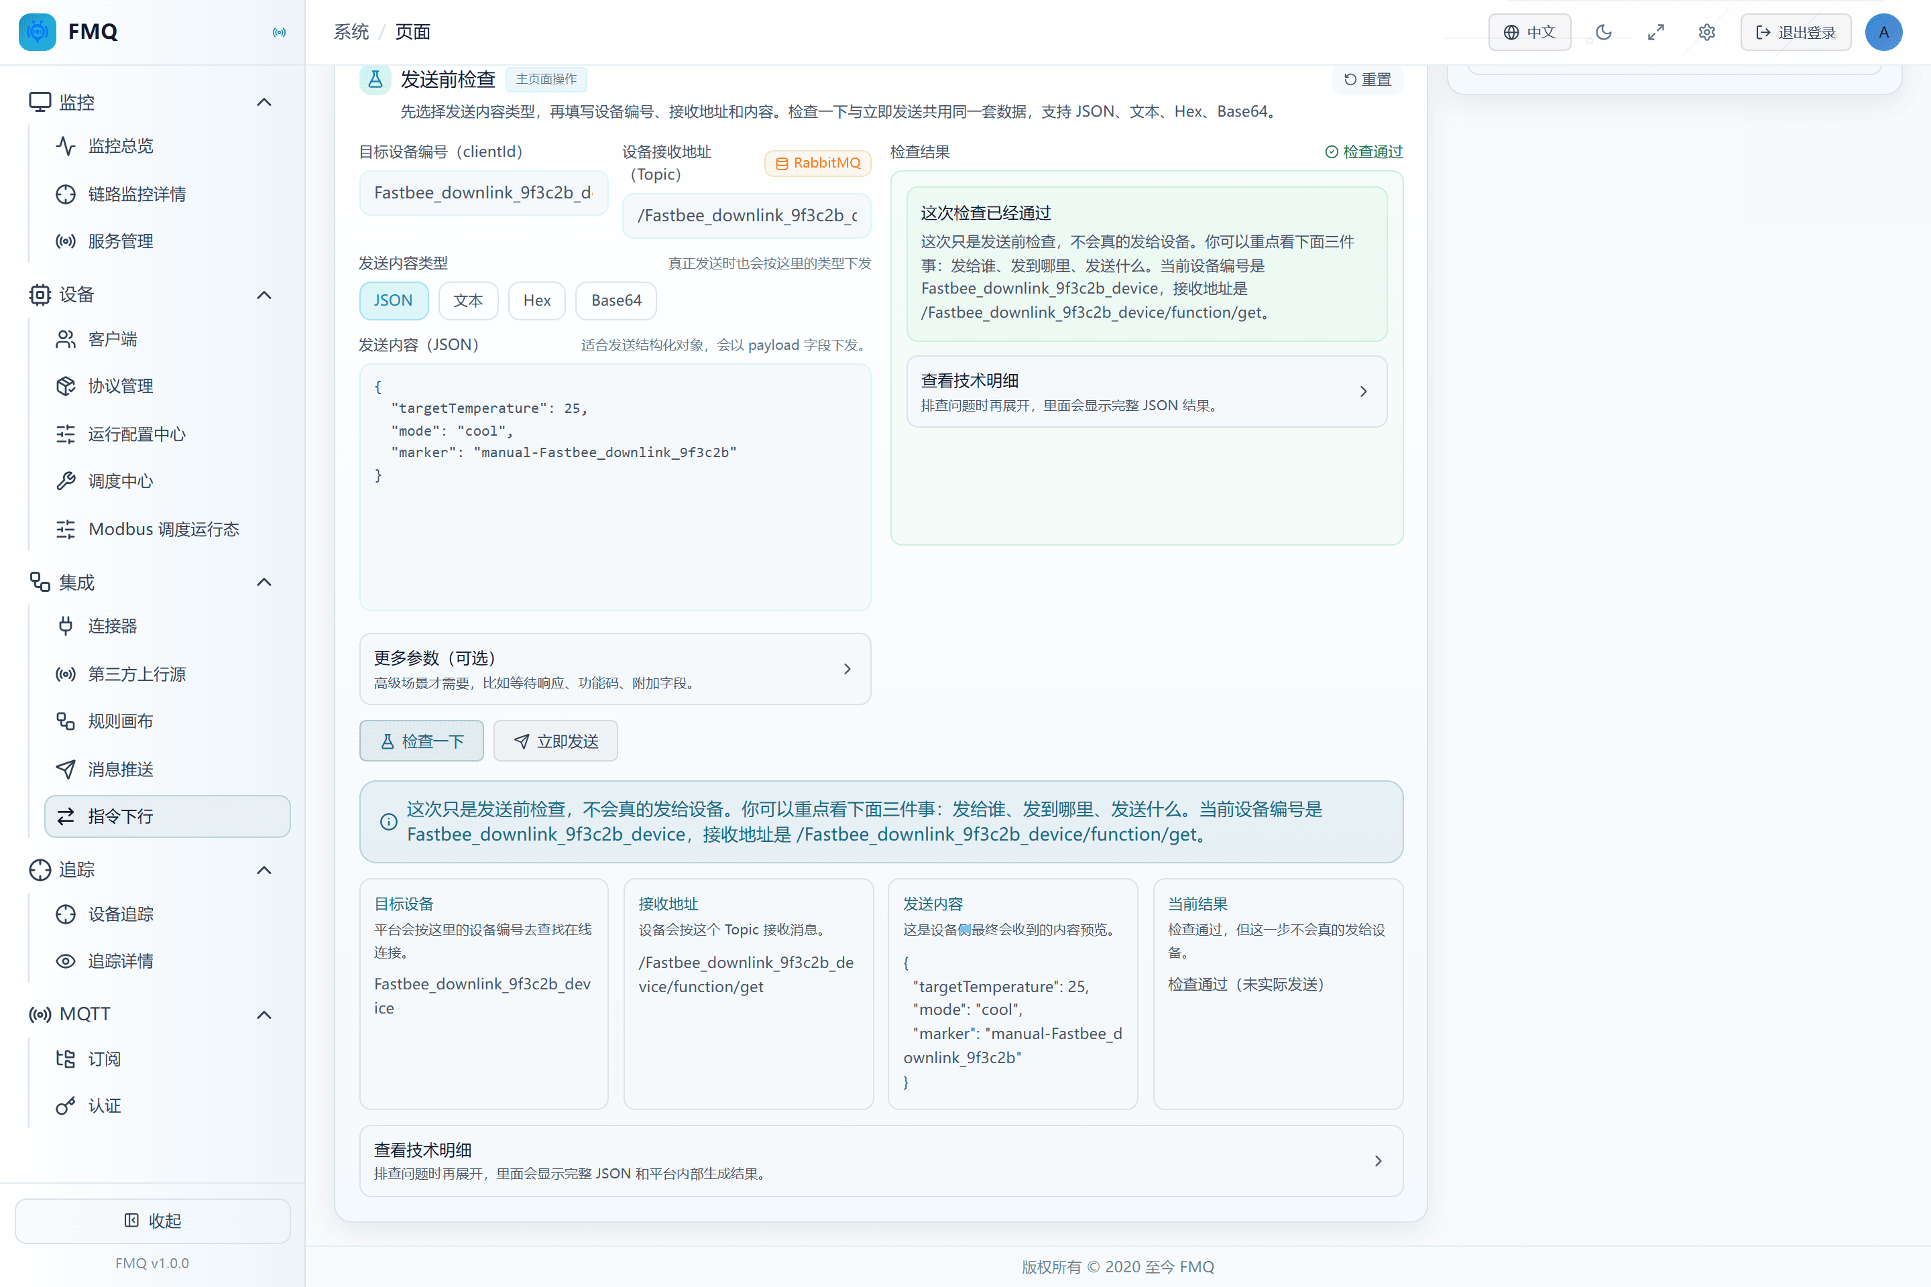Collapse the MQTT sidebar group
Screen dimensions: 1931x1287
click(264, 1014)
